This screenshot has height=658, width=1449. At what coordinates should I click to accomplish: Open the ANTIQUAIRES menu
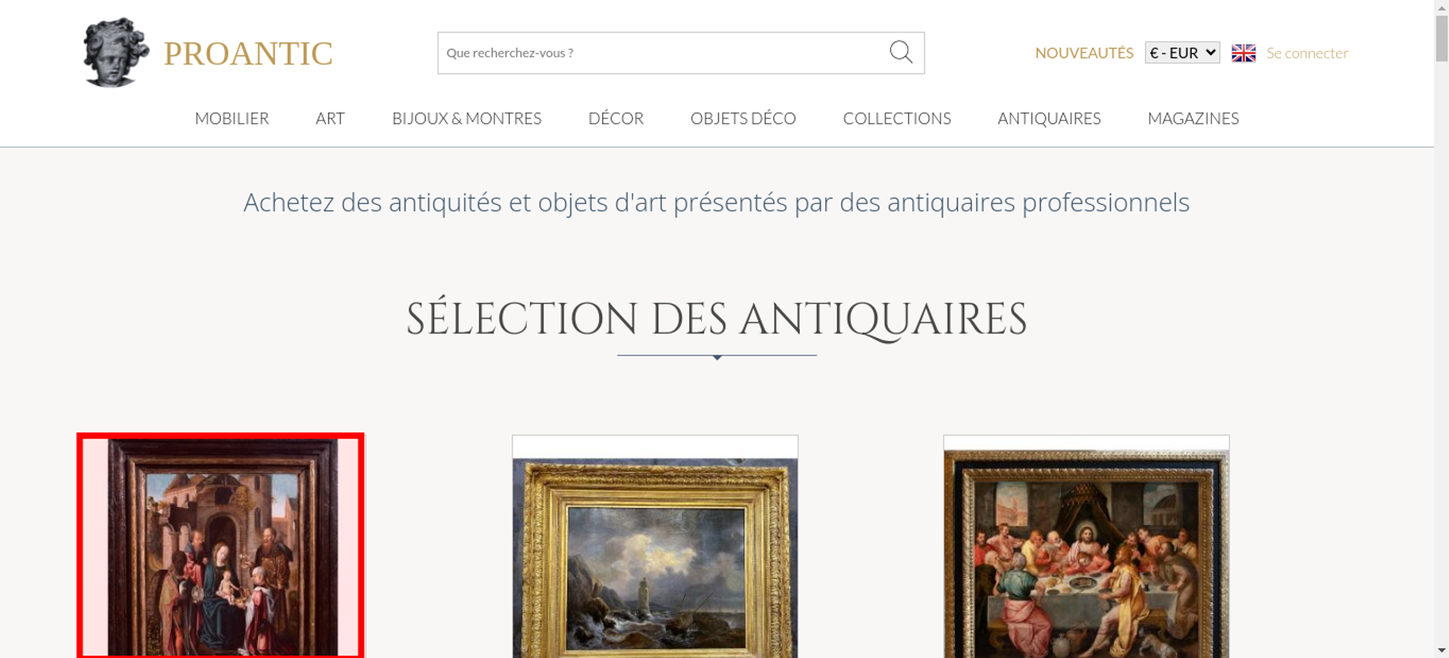pos(1049,118)
